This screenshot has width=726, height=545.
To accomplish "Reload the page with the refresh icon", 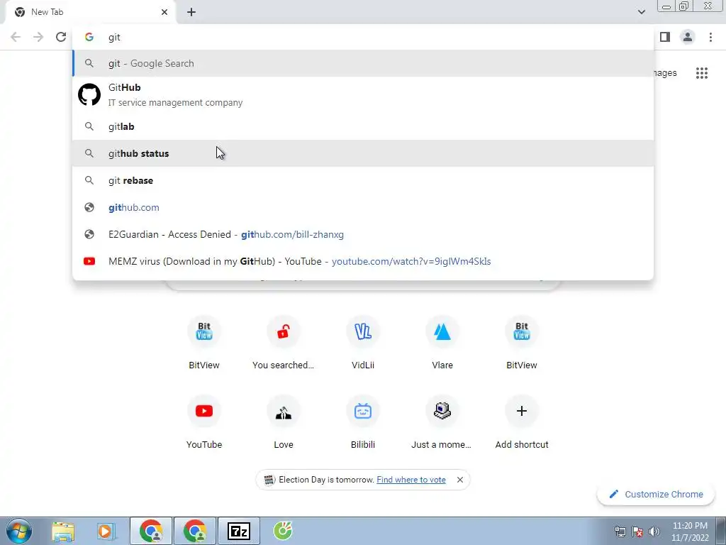I will [61, 37].
